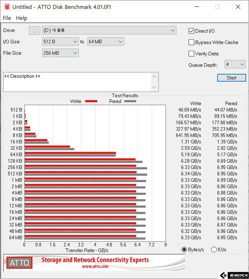The height and width of the screenshot is (279, 249).
Task: Click inside the Description text box
Action: pos(77,82)
